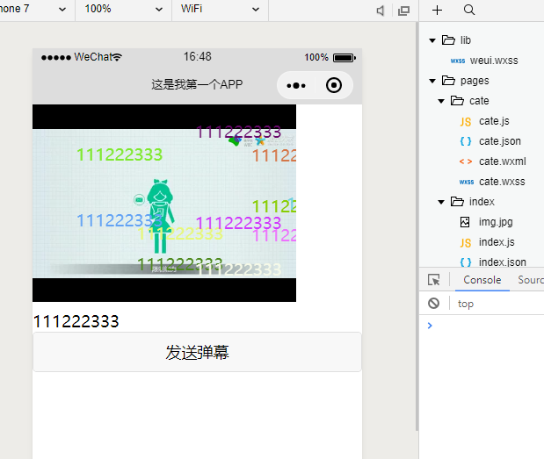The height and width of the screenshot is (459, 544).
Task: Open the WiFi network dropdown
Action: [x=220, y=9]
